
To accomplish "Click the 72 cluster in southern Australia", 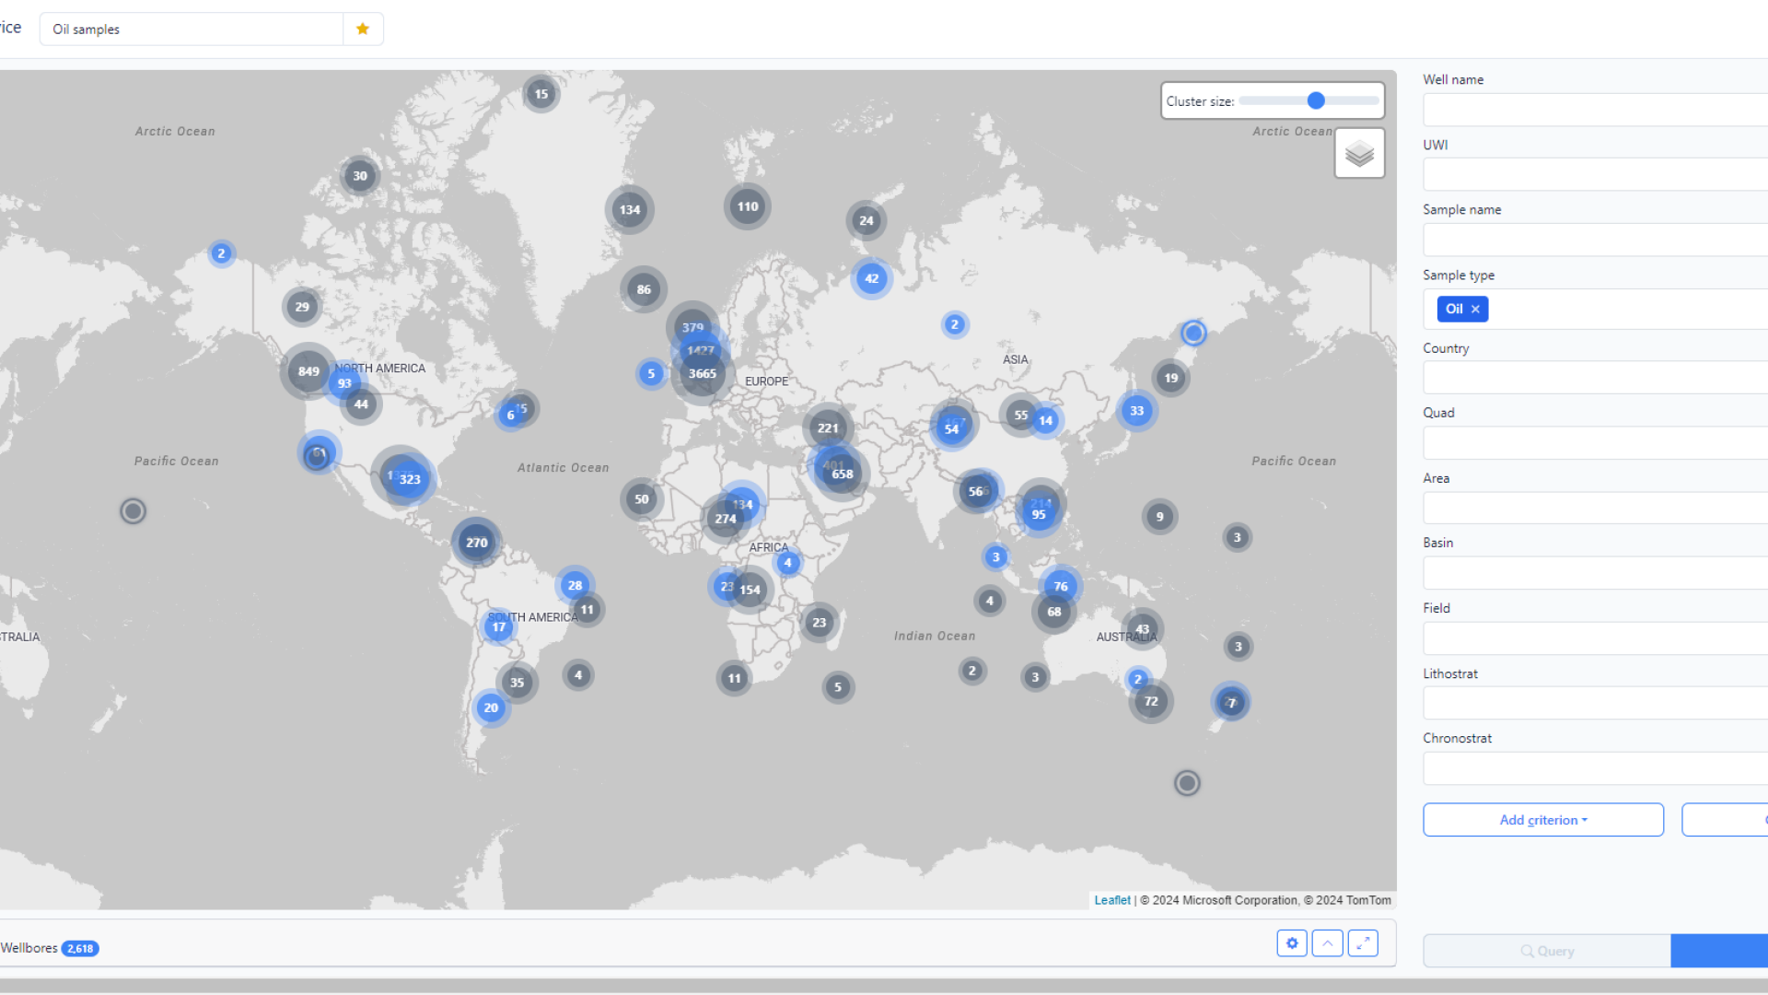I will [x=1151, y=701].
